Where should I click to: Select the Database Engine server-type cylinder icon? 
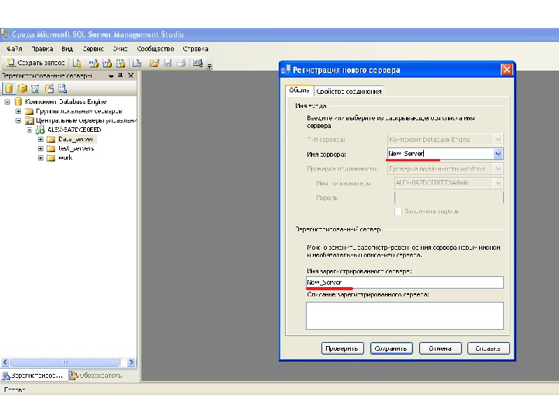click(9, 88)
